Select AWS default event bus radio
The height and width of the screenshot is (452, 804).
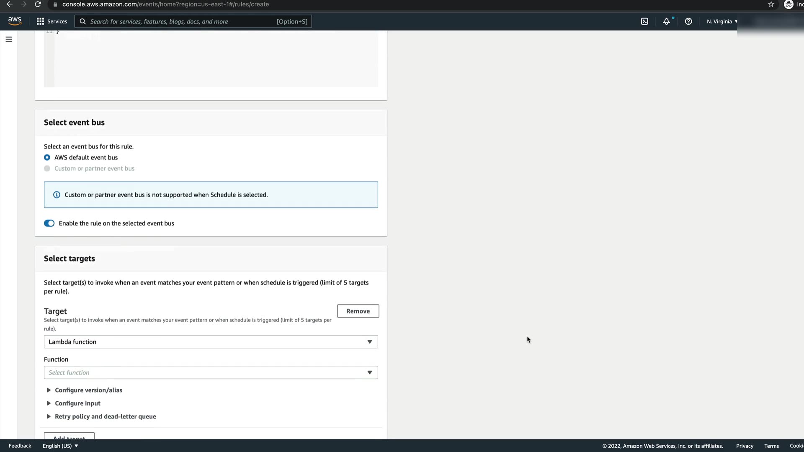(47, 157)
